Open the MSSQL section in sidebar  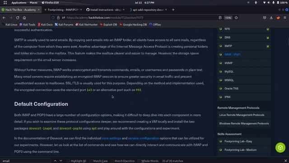click(244, 80)
